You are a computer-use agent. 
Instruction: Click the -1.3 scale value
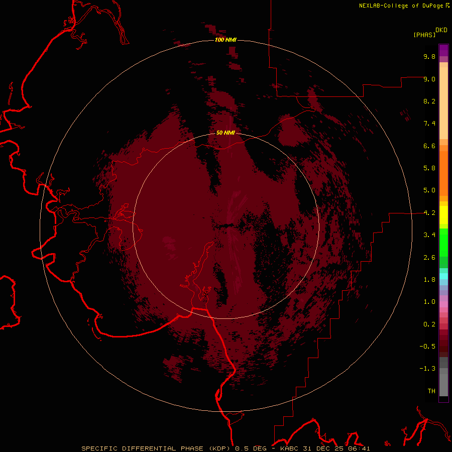(x=427, y=369)
